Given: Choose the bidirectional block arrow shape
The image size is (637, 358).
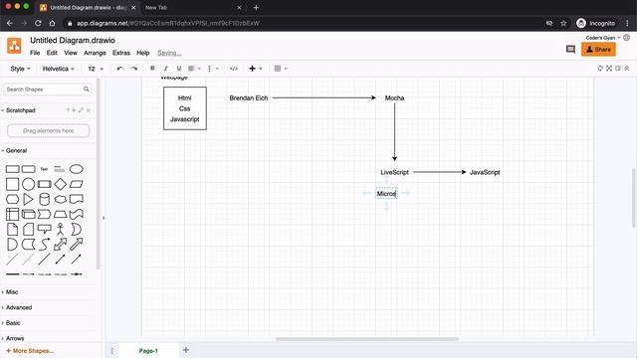Looking at the screenshot, I should pos(60,245).
